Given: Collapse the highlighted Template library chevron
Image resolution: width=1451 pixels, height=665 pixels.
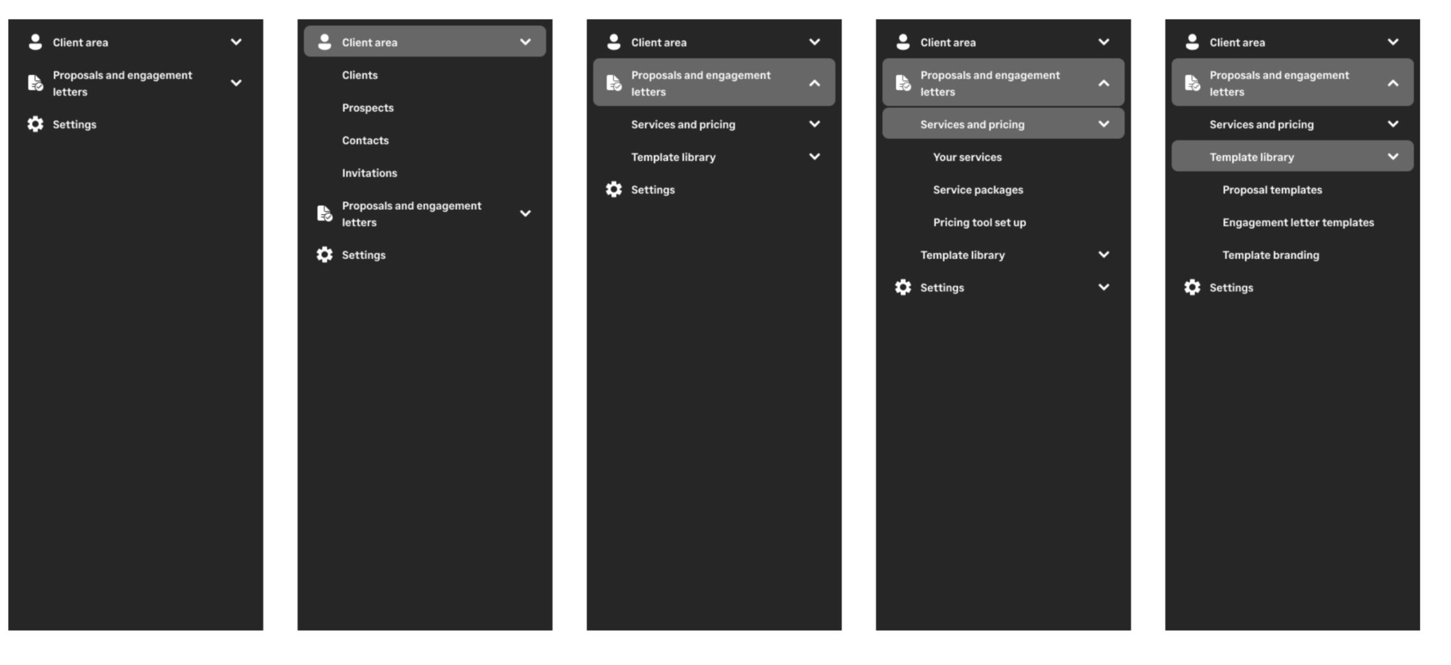Looking at the screenshot, I should click(1393, 156).
